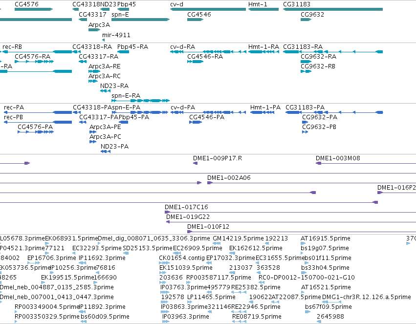Select the spn-E gene arrow
416x324 pixels.
(141, 20)
